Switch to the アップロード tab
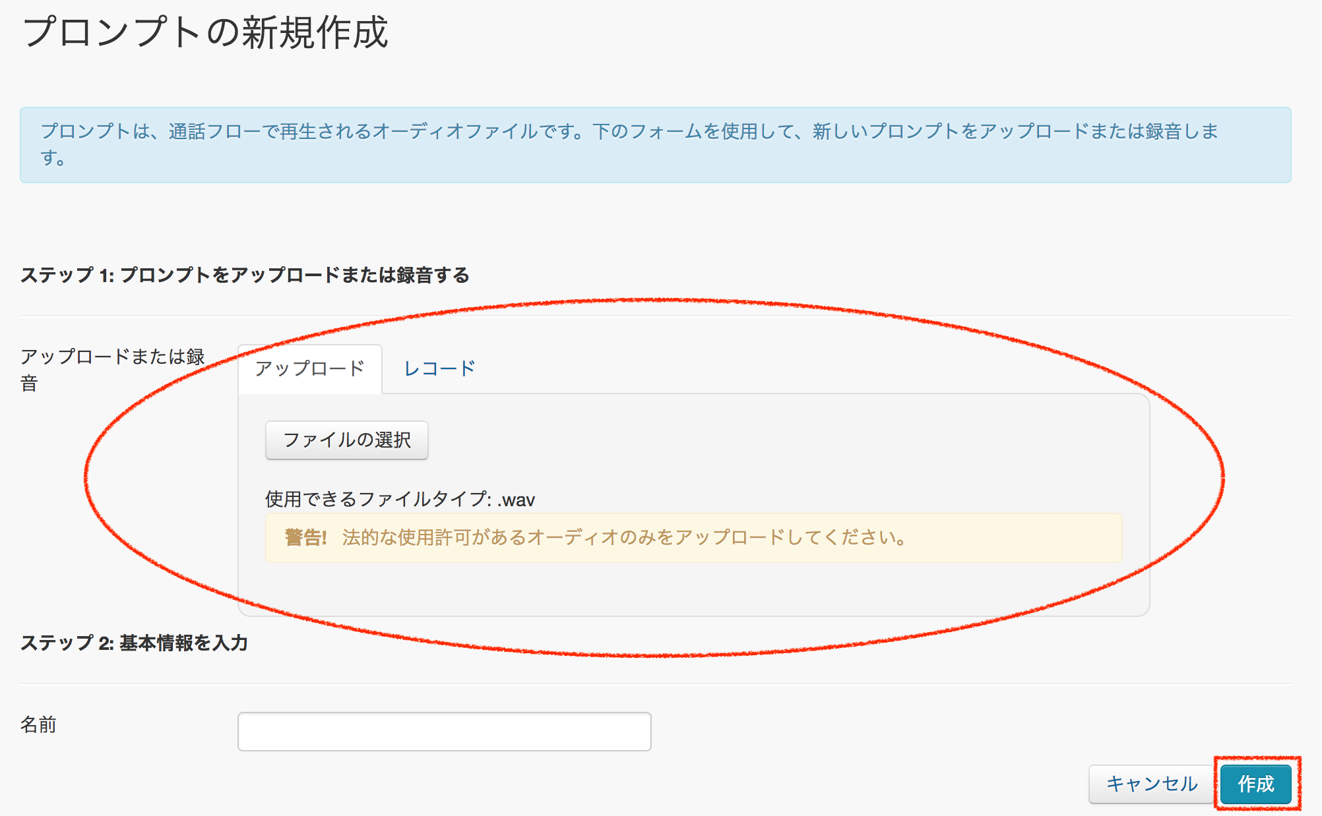This screenshot has height=816, width=1322. pos(310,369)
